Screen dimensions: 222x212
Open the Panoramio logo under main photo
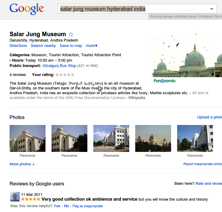point(165,81)
